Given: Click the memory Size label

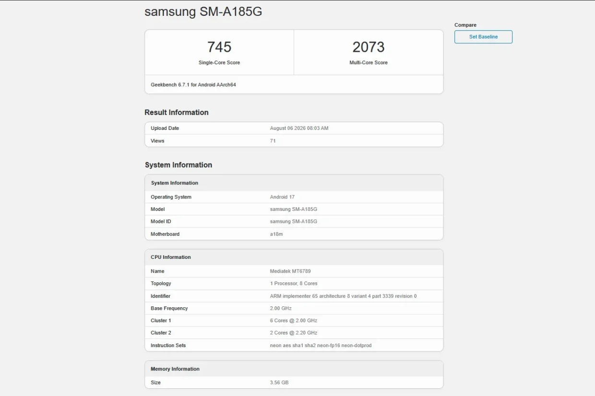Looking at the screenshot, I should click(x=155, y=383).
